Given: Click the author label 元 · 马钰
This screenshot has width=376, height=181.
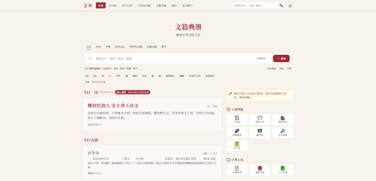Looking at the screenshot, I should tap(212, 106).
